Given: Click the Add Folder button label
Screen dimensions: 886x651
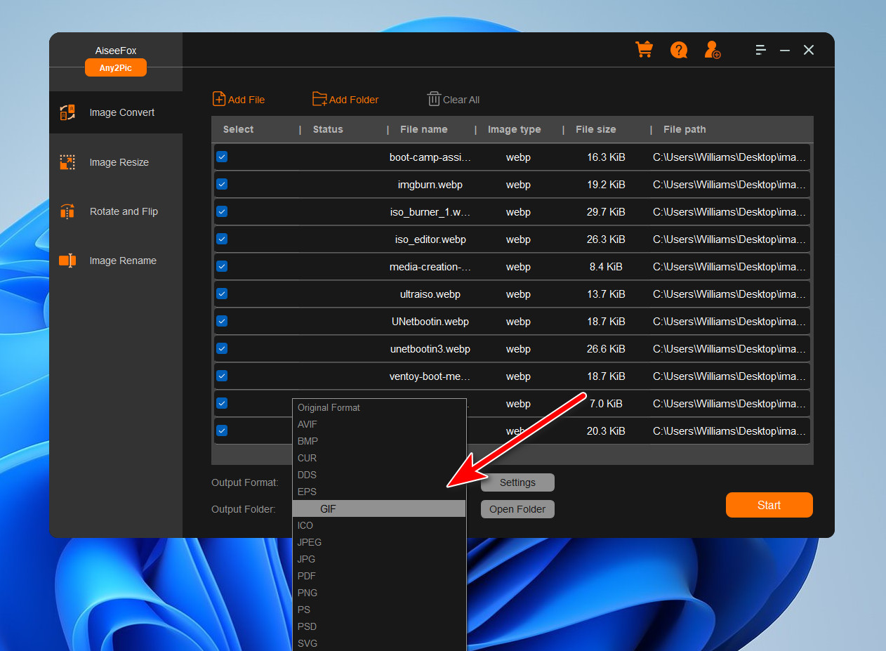Looking at the screenshot, I should click(x=354, y=100).
